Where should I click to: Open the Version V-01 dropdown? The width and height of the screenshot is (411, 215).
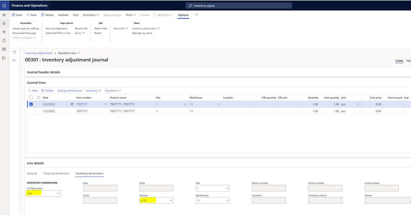point(171,201)
